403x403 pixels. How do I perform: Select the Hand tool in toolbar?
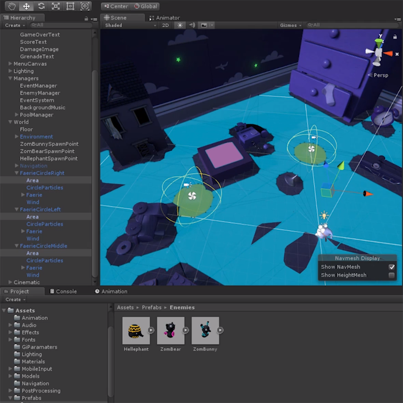tap(12, 6)
